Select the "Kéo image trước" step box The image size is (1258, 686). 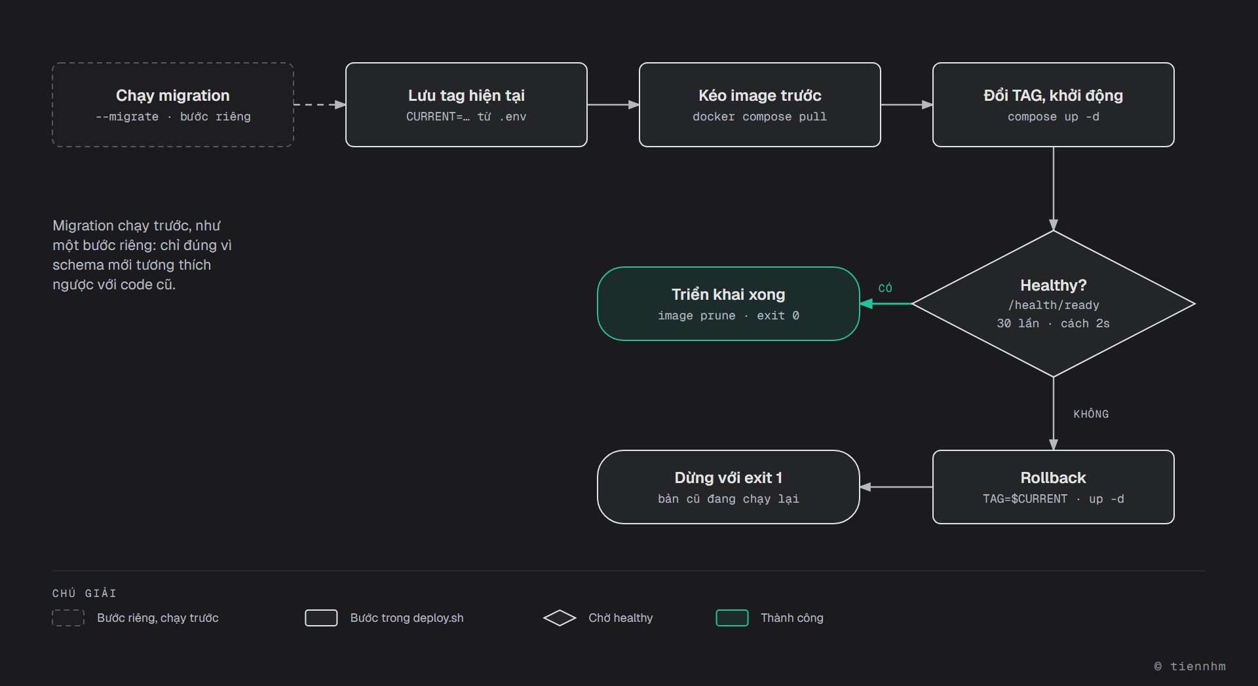point(760,105)
